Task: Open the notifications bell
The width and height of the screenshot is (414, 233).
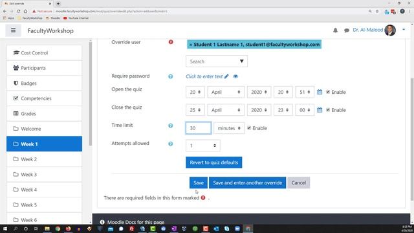Action: pyautogui.click(x=335, y=30)
